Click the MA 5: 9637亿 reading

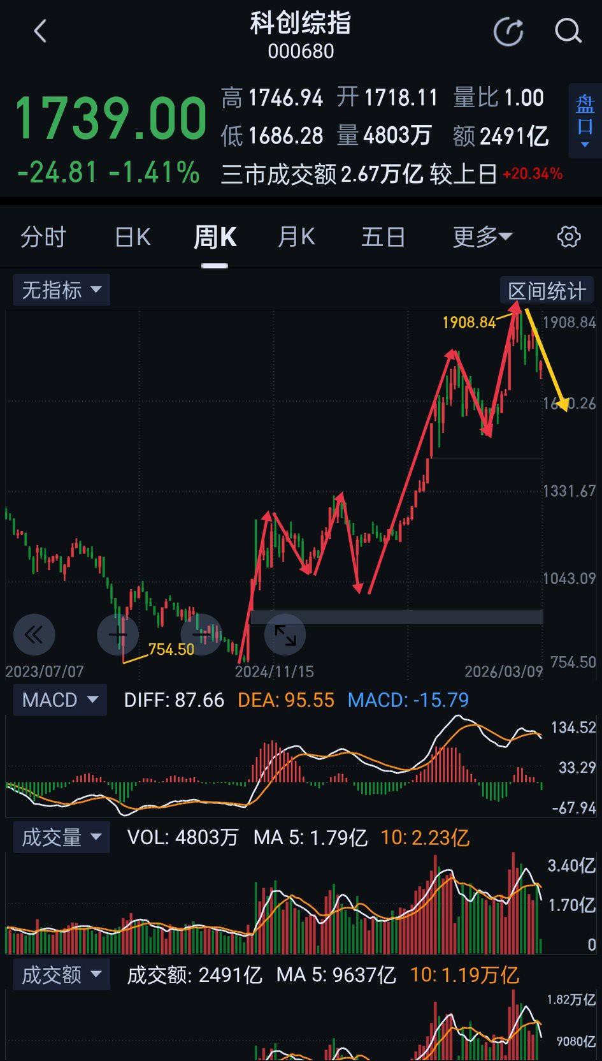tap(336, 975)
